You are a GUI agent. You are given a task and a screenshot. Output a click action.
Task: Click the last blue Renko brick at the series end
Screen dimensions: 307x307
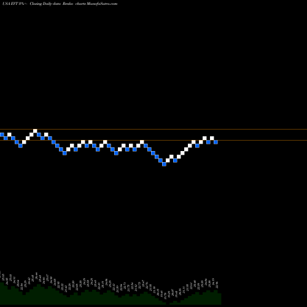[x=216, y=142]
